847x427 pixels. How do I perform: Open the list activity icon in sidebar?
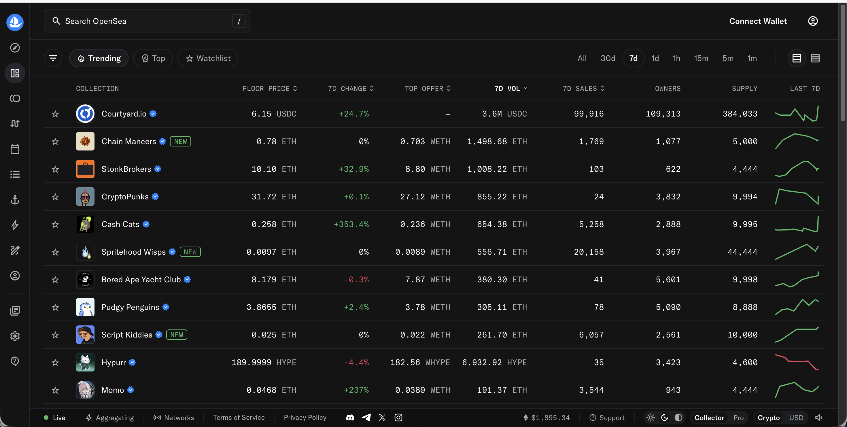(x=15, y=174)
